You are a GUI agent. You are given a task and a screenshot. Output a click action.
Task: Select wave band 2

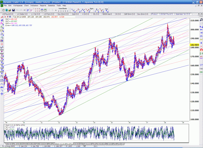(58, 11)
